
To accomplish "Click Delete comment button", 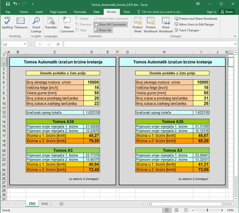I will click(x=82, y=19).
